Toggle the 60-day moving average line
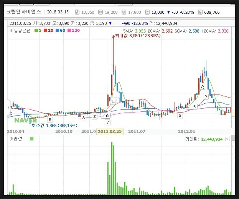239x199 pixels. point(60,30)
